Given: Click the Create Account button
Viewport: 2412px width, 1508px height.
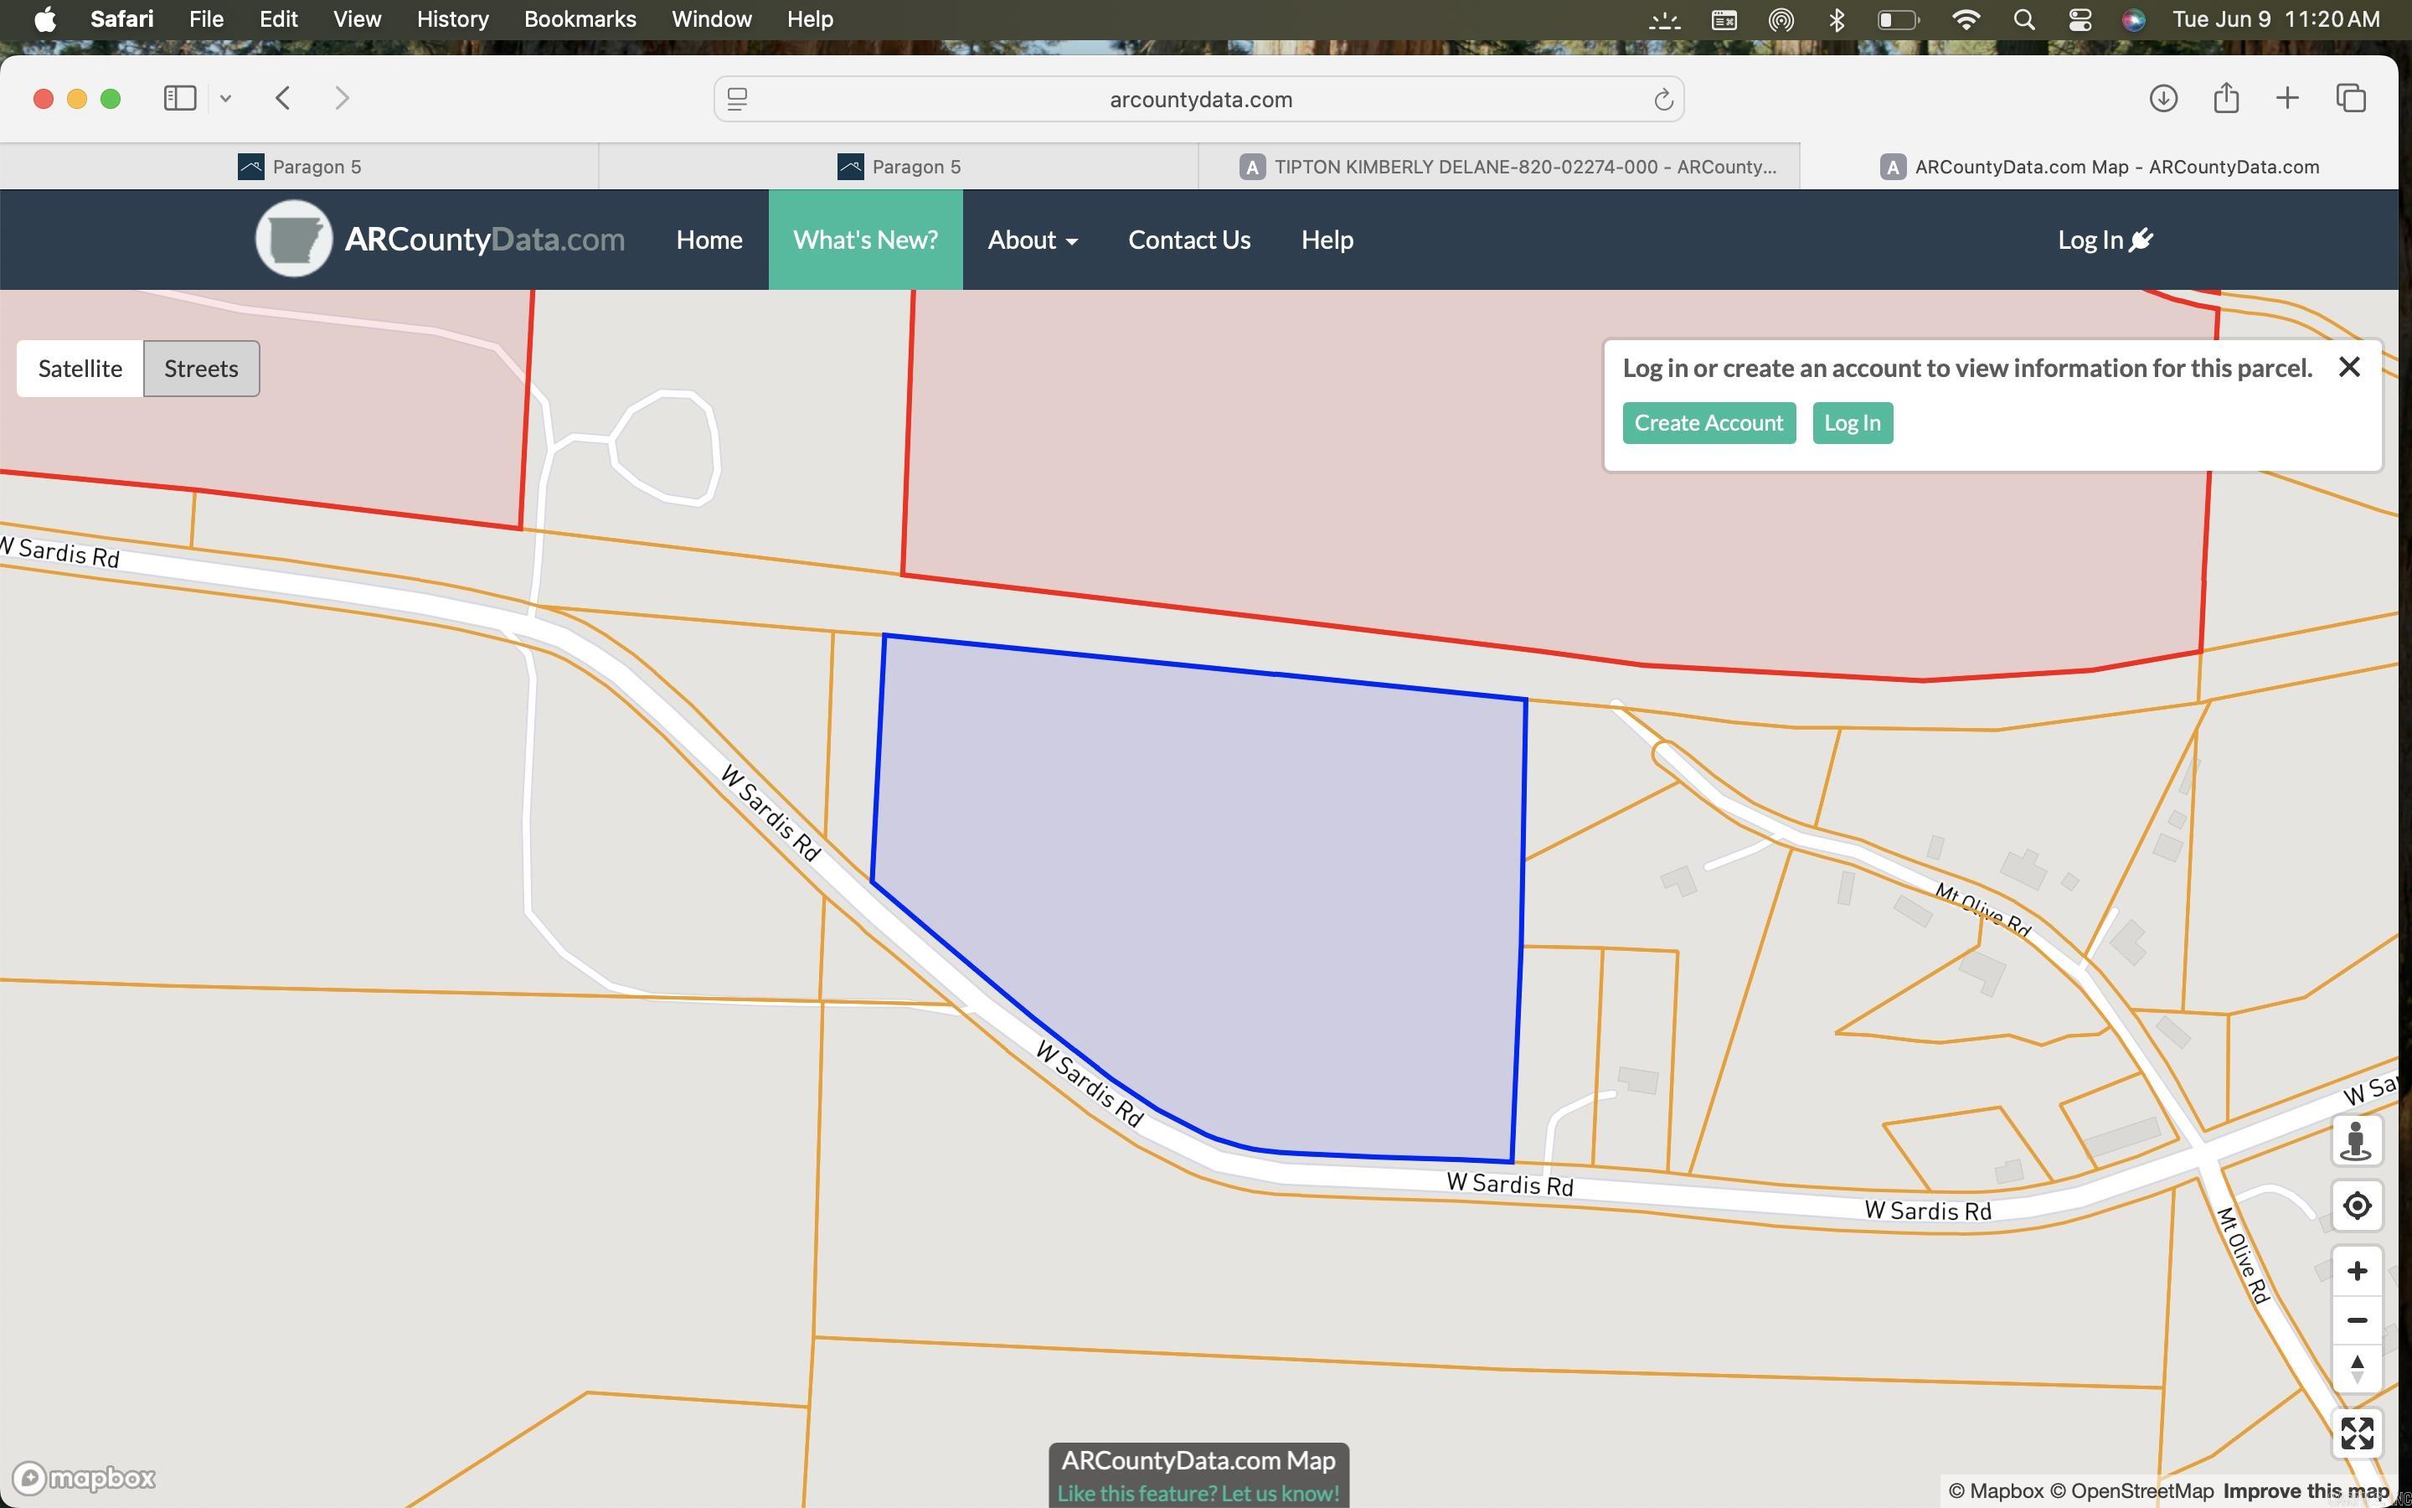Looking at the screenshot, I should point(1708,423).
